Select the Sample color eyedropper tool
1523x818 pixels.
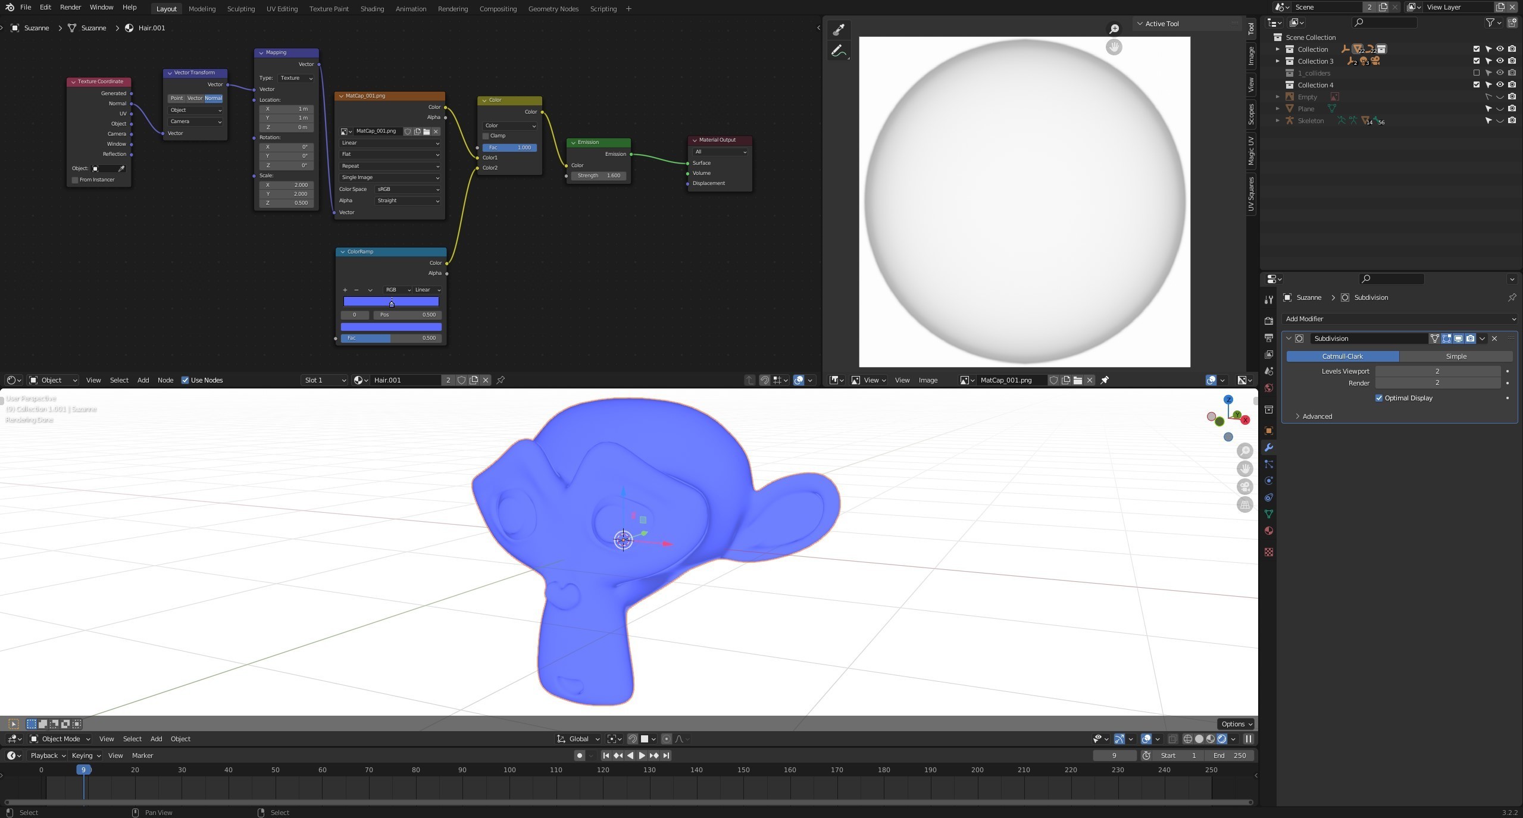click(x=839, y=29)
